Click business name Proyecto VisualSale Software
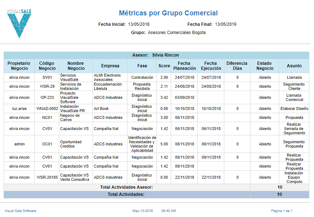The image size is (314, 217). point(69,97)
